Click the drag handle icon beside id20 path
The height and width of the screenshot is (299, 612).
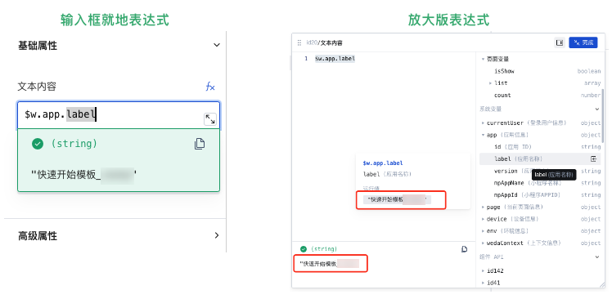(x=299, y=42)
